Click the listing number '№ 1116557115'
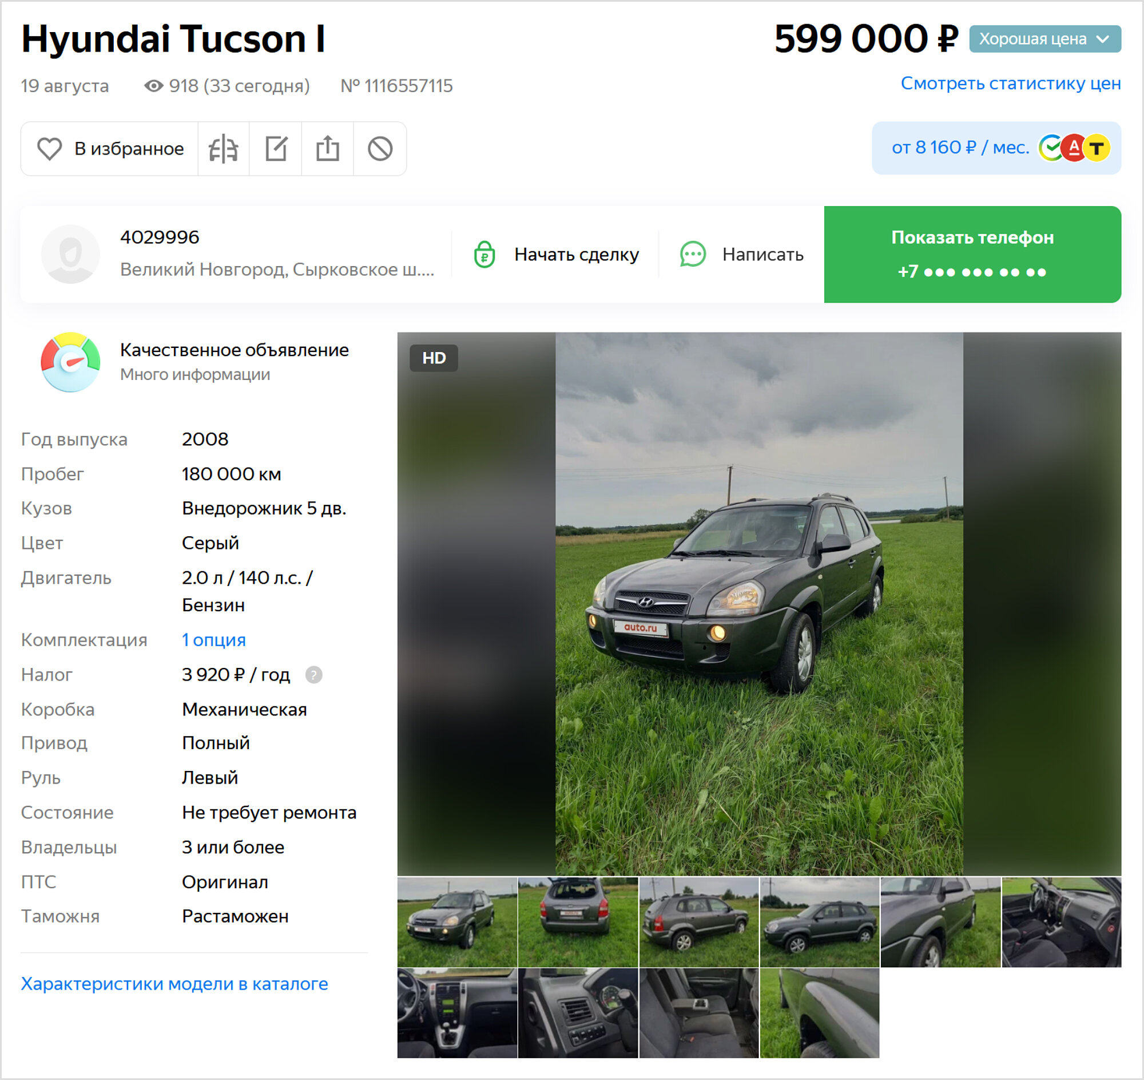The image size is (1144, 1080). tap(396, 86)
